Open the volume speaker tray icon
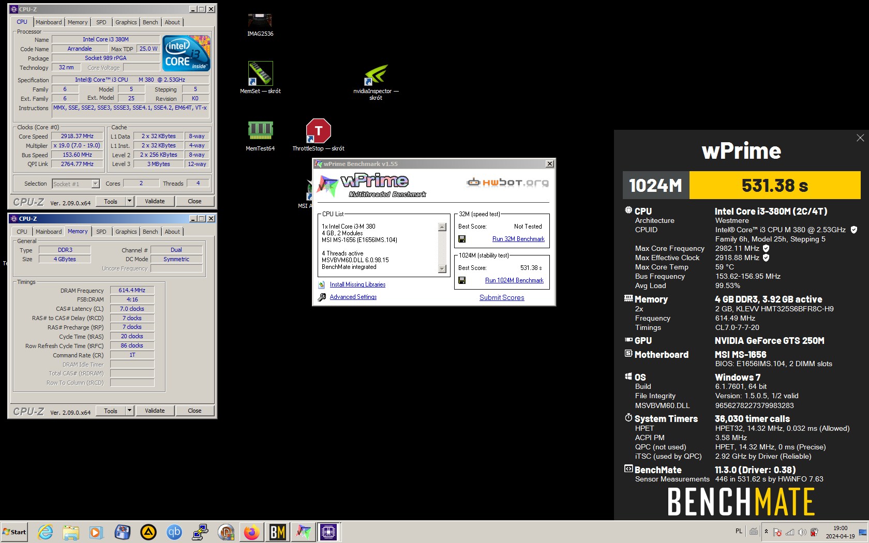This screenshot has width=869, height=543. coord(802,532)
